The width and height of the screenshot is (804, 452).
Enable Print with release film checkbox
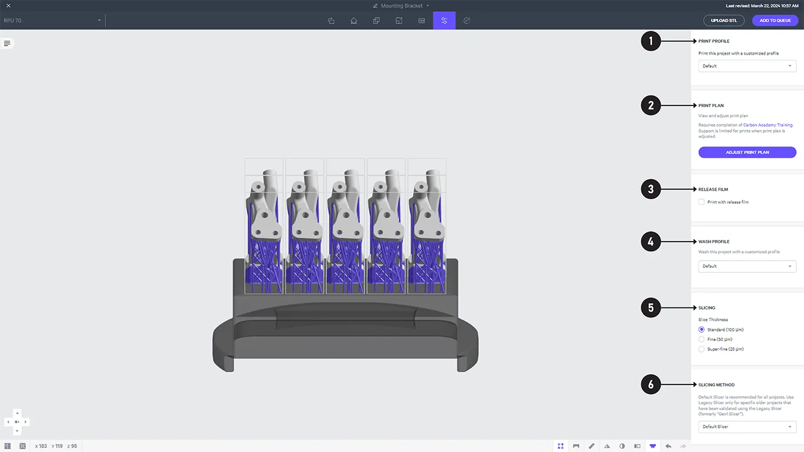701,202
